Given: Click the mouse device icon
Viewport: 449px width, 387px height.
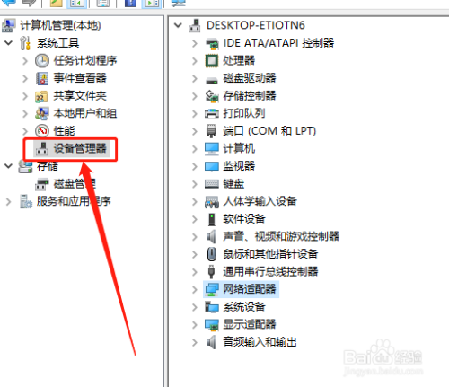Looking at the screenshot, I should click(212, 254).
